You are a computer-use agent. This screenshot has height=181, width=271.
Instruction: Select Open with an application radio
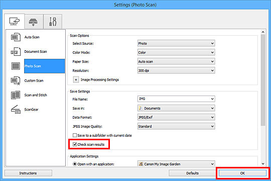[75, 164]
